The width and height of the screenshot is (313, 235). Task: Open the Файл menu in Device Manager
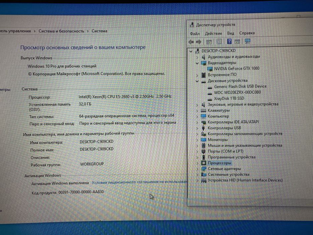(195, 34)
